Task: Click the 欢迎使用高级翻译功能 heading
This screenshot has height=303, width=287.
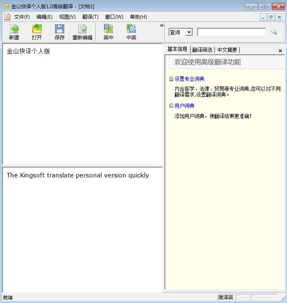Action: 207,62
